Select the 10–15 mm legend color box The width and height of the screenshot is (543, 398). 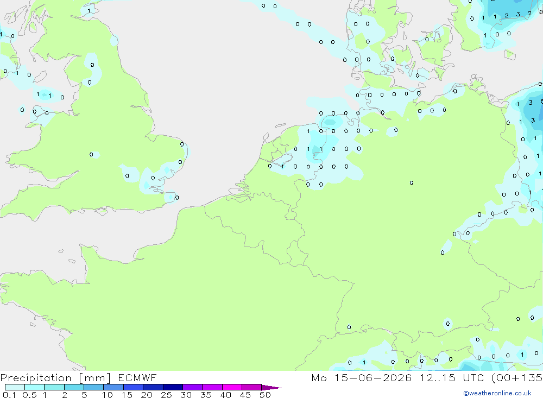(113, 387)
